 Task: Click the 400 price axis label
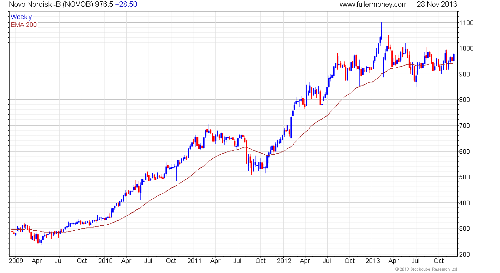pyautogui.click(x=465, y=203)
